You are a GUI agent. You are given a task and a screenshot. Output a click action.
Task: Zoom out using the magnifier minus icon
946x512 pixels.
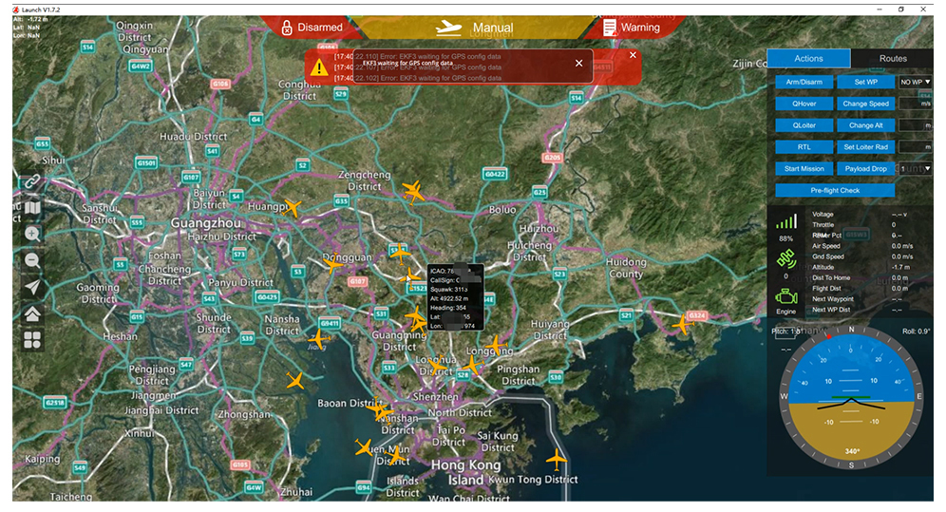(32, 260)
